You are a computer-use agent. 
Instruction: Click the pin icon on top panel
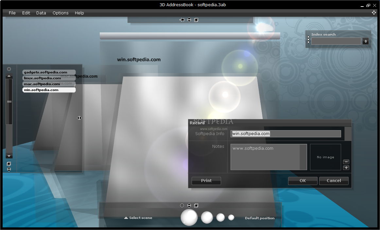[x=182, y=20]
